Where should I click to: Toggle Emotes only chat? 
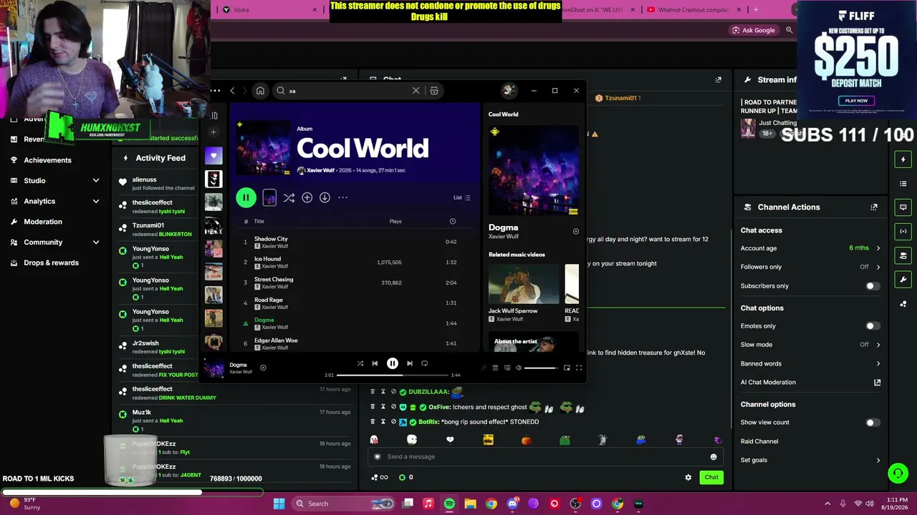tap(872, 326)
